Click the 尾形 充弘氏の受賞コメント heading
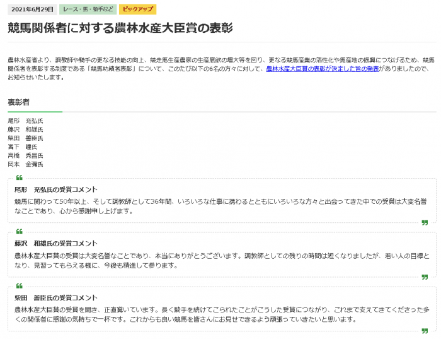Viewport: 441px width, 339px height. (56, 189)
